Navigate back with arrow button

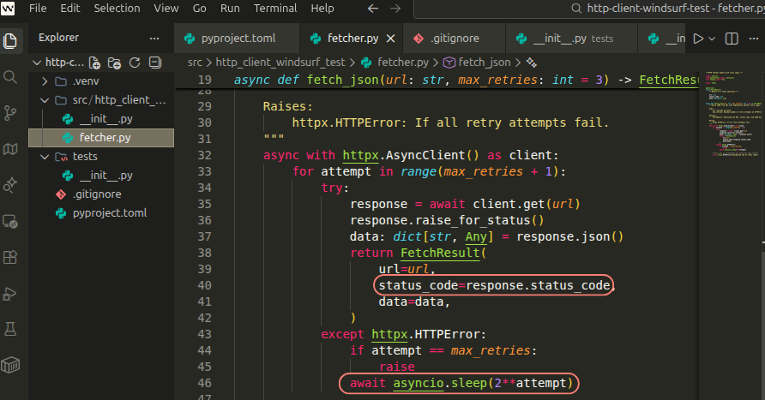[x=373, y=9]
